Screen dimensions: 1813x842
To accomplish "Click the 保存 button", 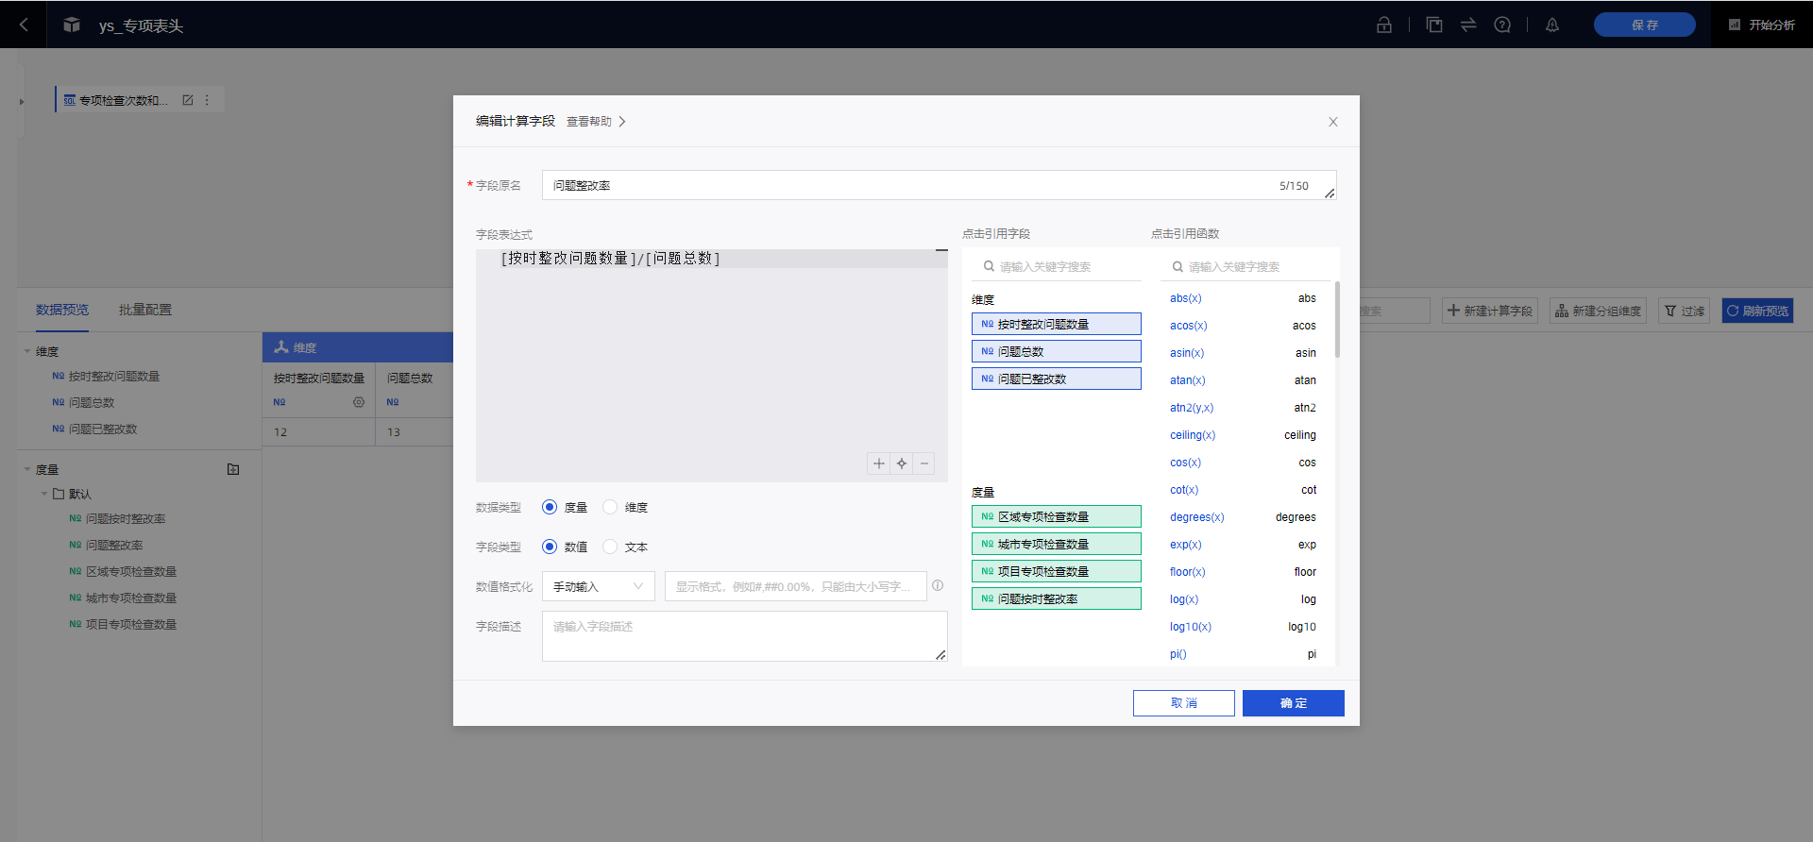I will tap(1645, 25).
